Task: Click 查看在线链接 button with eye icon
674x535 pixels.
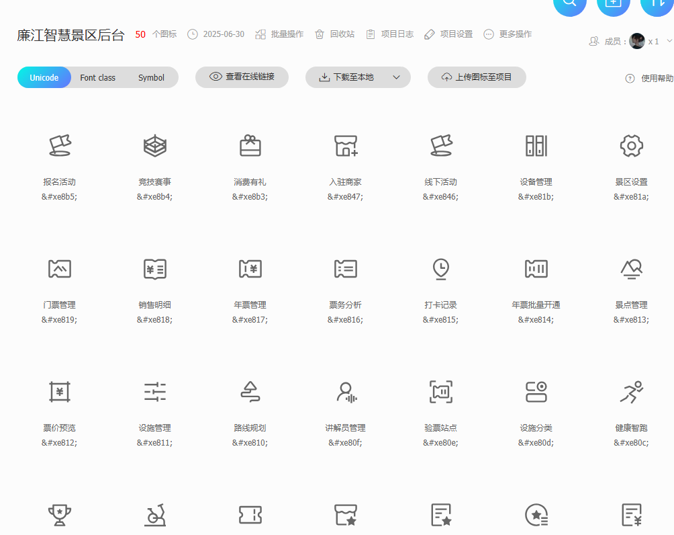Action: click(x=242, y=77)
